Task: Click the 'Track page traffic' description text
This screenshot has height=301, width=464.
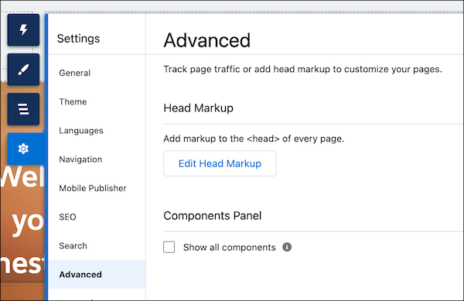Action: (302, 70)
